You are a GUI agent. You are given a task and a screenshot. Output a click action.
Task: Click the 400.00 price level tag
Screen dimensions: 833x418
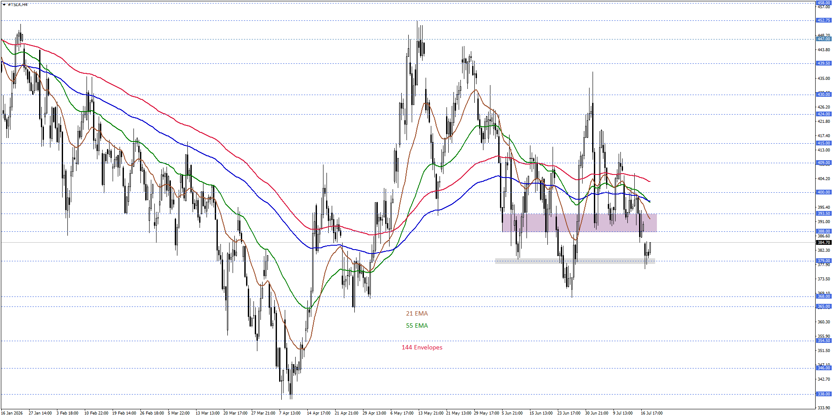point(824,192)
